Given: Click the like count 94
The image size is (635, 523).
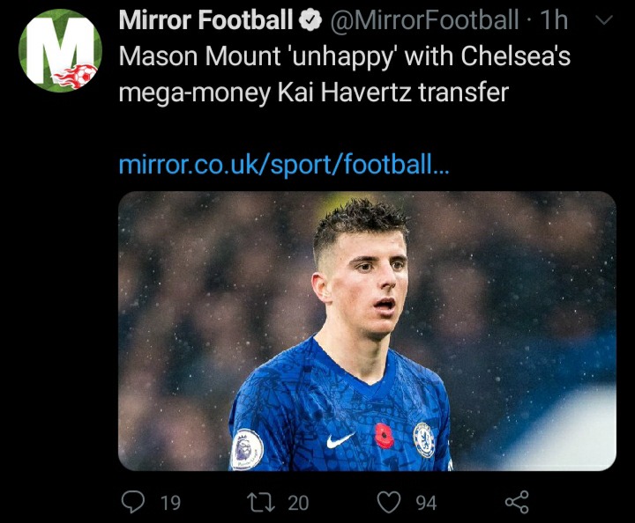Looking at the screenshot, I should coord(426,503).
